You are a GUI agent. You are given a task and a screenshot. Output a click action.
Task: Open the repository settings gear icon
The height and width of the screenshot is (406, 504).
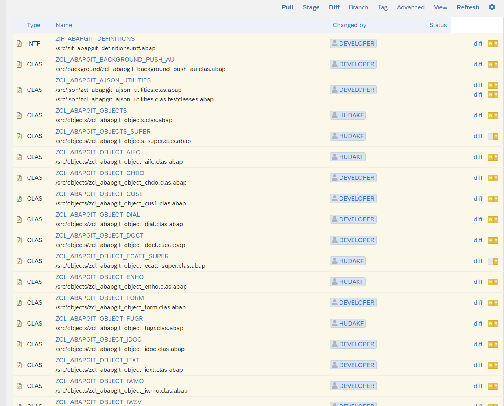(492, 7)
